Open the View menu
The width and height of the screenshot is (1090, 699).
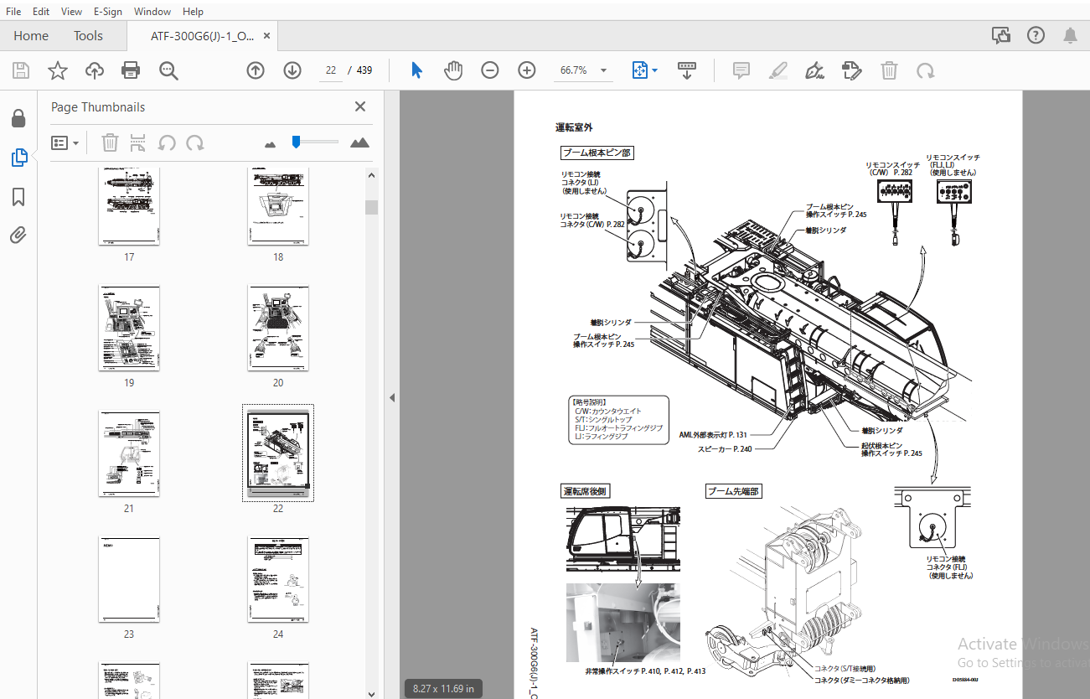click(x=72, y=11)
